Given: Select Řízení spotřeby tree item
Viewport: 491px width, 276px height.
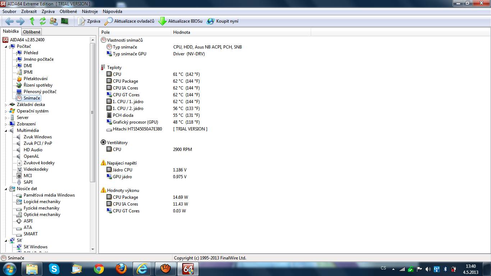Looking at the screenshot, I should pos(38,85).
